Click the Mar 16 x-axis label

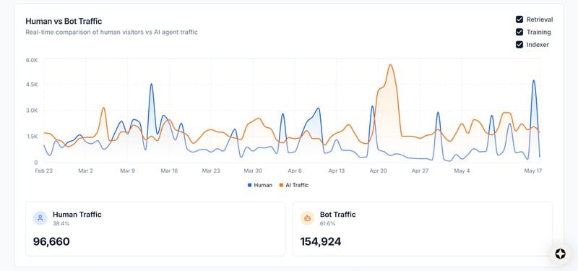coord(169,171)
